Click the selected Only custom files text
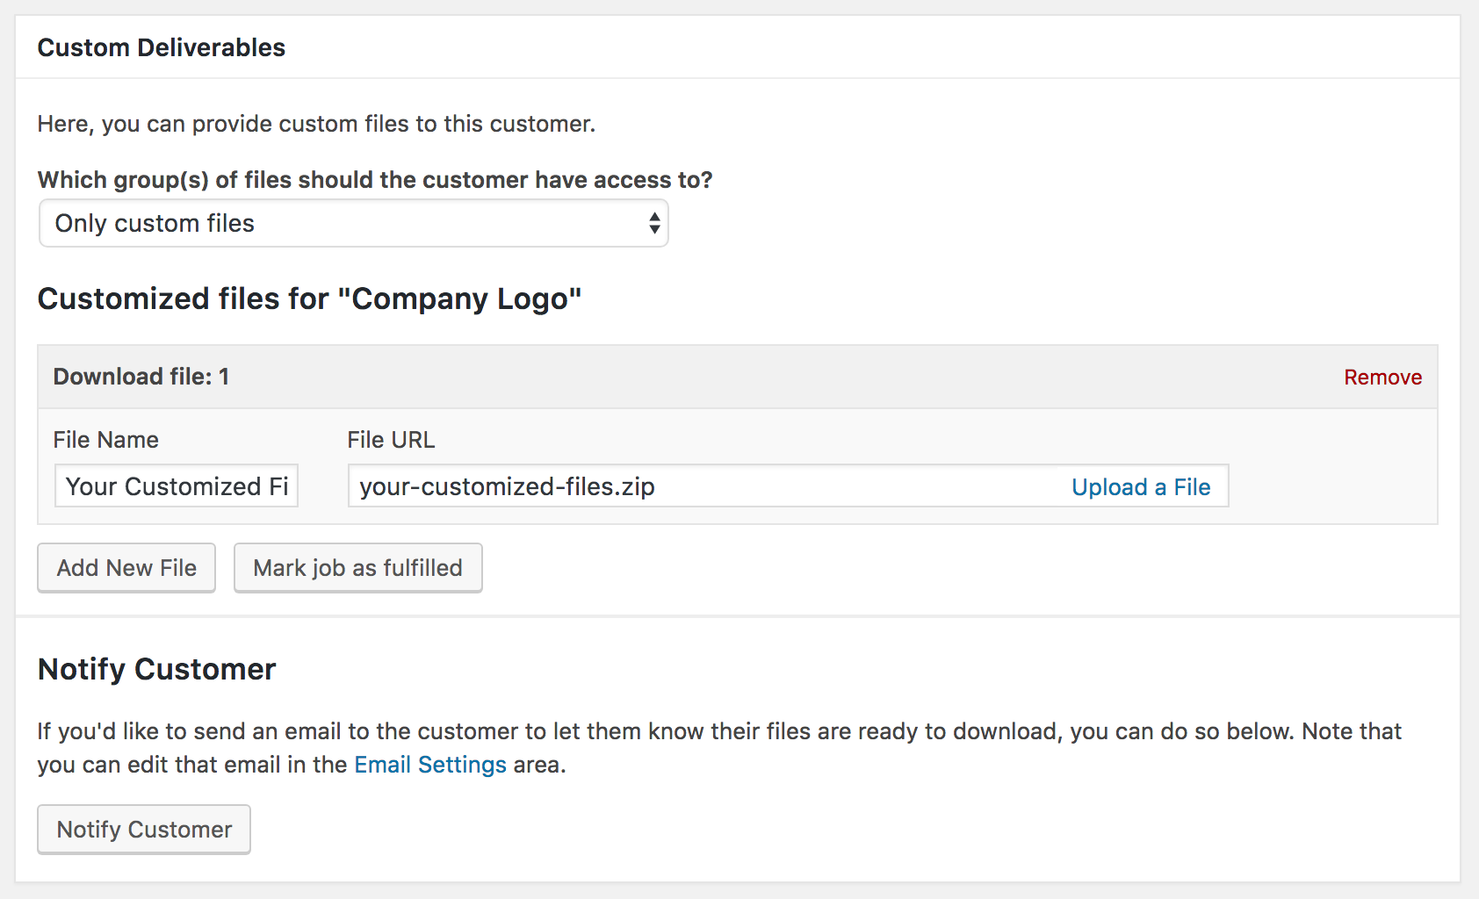The height and width of the screenshot is (899, 1479). (x=155, y=224)
